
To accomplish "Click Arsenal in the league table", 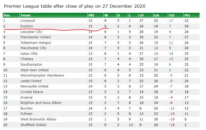I will click(27, 98).
